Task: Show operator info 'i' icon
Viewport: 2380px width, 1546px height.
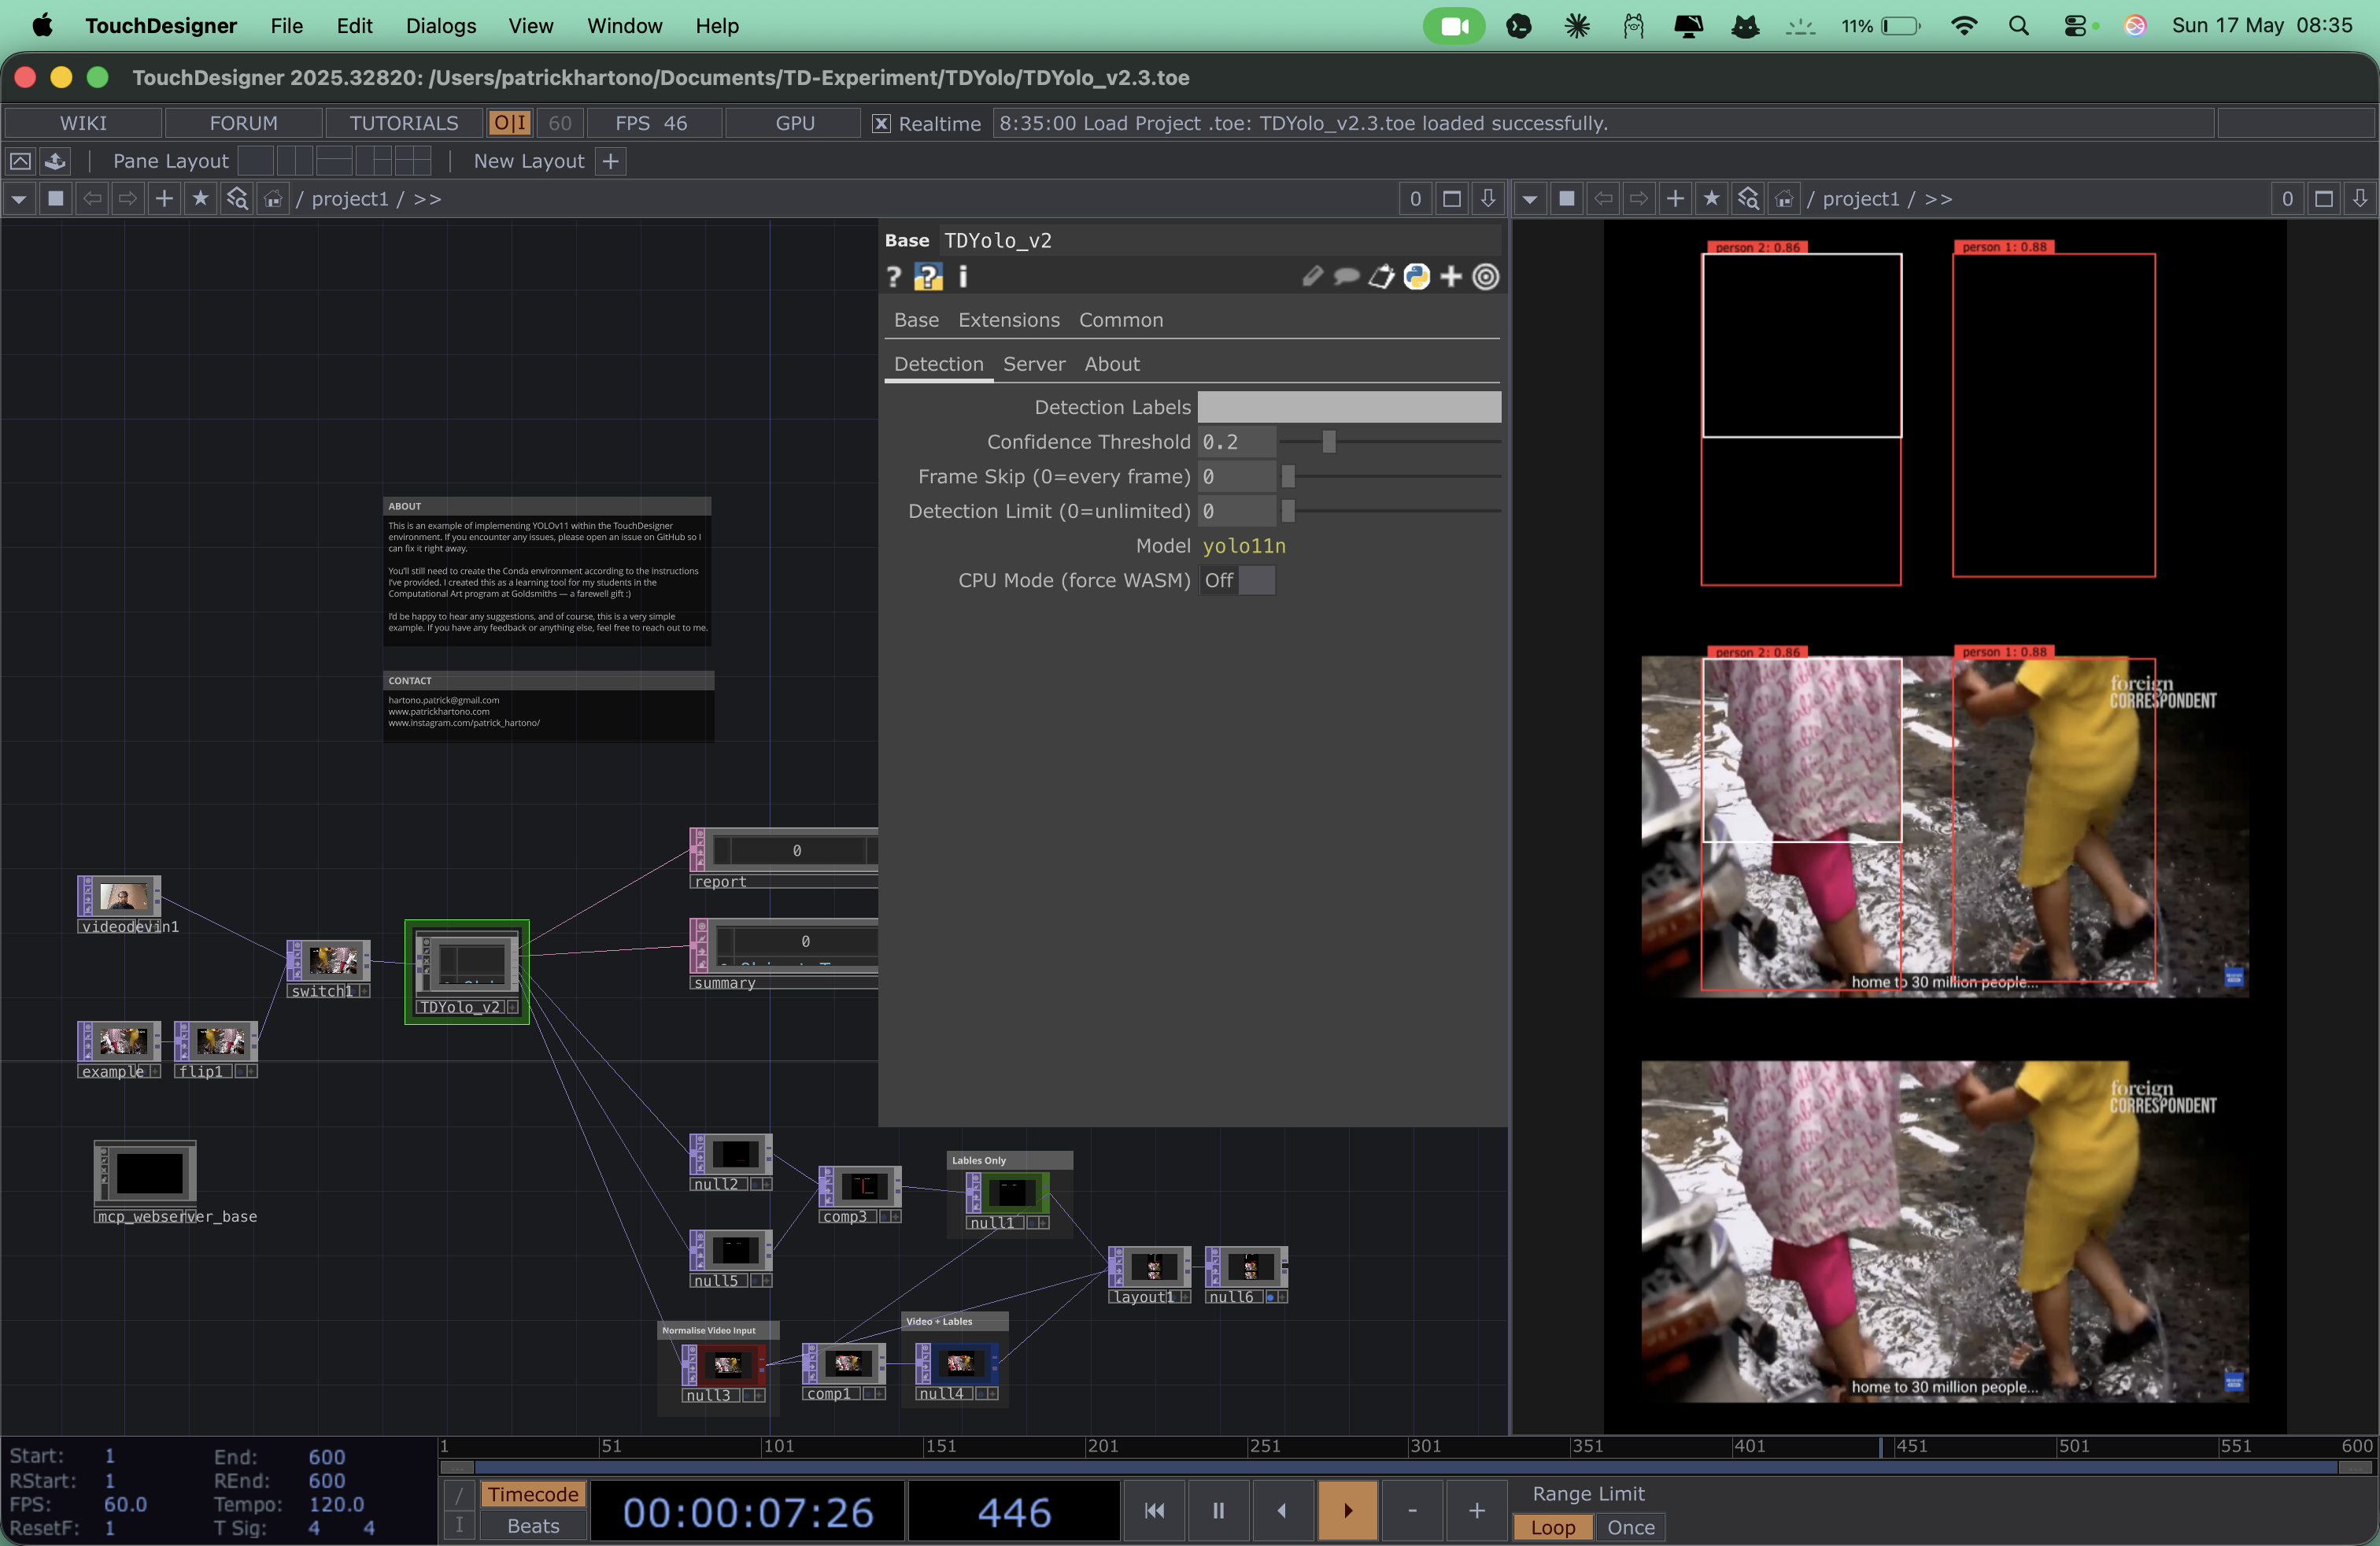Action: click(963, 277)
